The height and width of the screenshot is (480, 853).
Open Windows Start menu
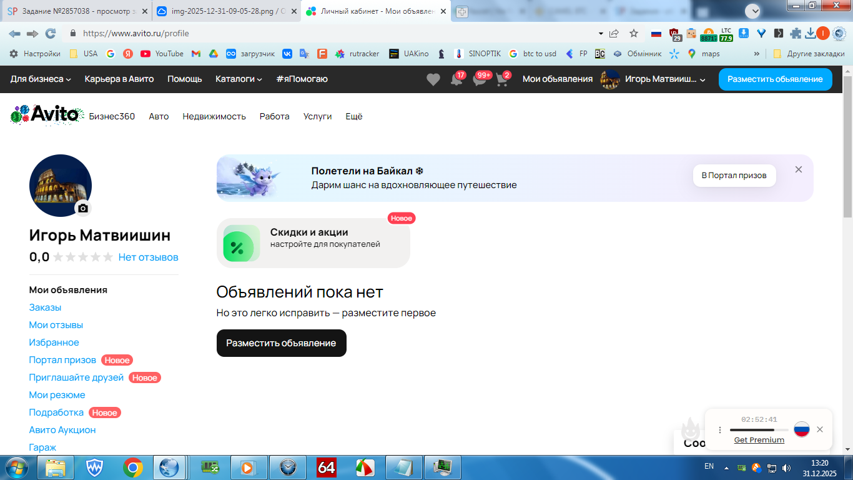16,467
